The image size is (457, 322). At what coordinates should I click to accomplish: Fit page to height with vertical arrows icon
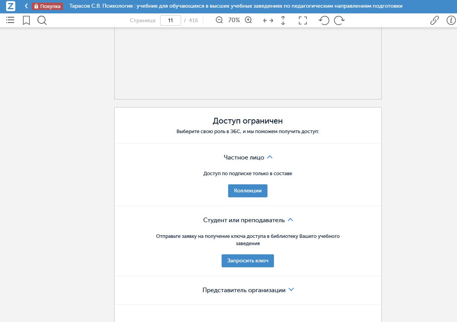tap(283, 21)
